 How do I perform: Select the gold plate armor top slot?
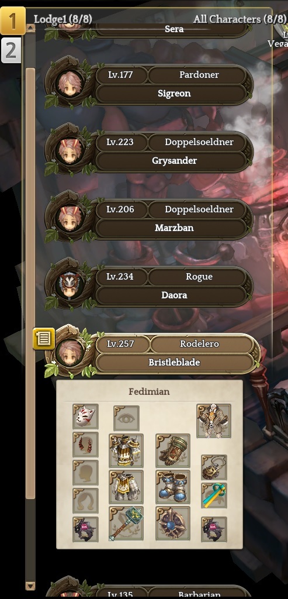[x=126, y=451]
